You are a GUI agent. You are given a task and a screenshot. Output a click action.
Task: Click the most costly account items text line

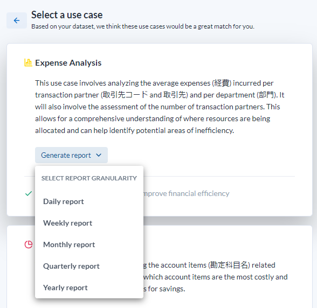pyautogui.click(x=216, y=277)
